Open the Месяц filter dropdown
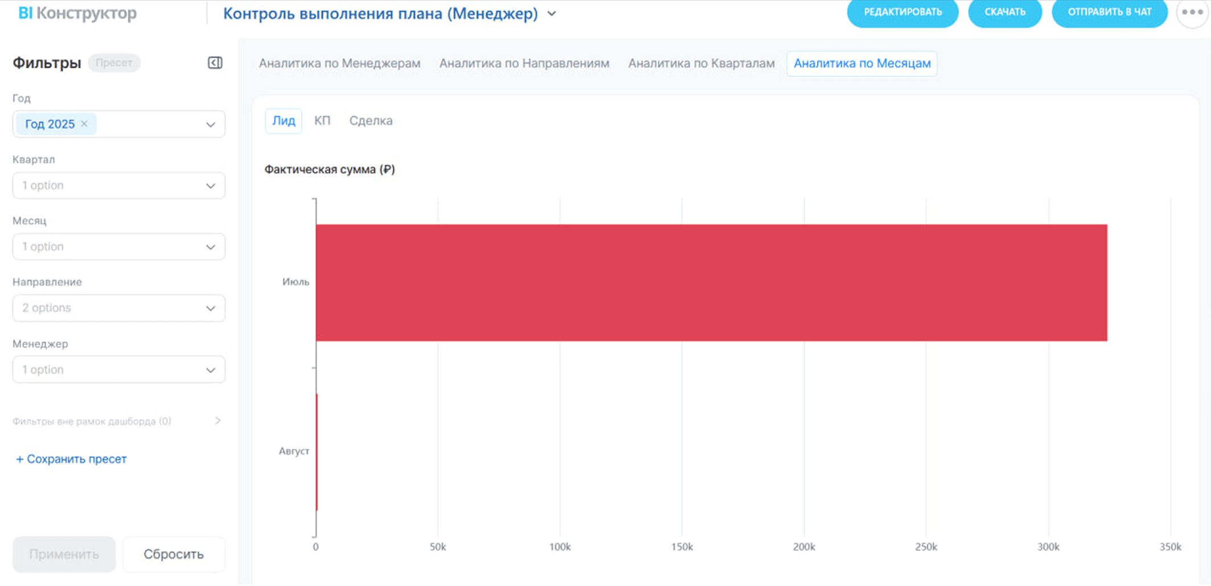Image resolution: width=1211 pixels, height=586 pixels. pos(118,247)
